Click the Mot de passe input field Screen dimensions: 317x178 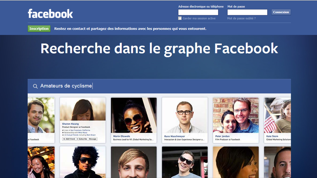pyautogui.click(x=247, y=12)
